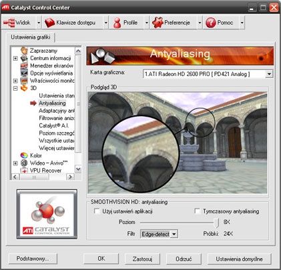The image size is (281, 270).
Task: Click the Wideo Avivo film reel icon
Action: pyautogui.click(x=24, y=163)
